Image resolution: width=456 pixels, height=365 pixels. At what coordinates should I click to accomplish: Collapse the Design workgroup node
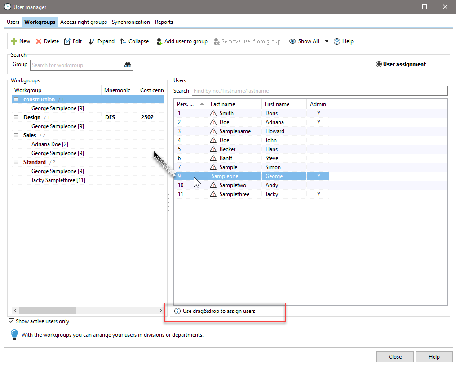(x=17, y=117)
